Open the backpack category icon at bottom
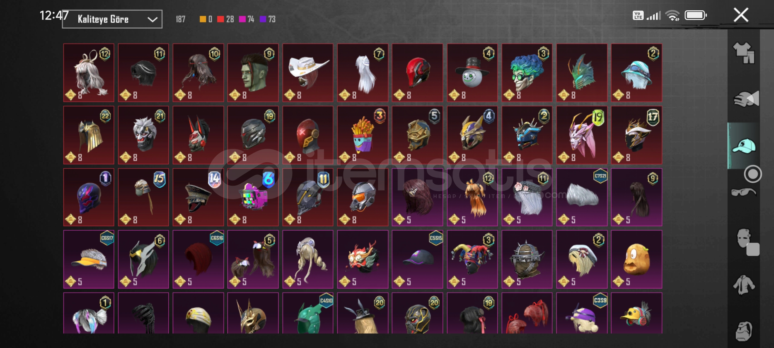 point(744,331)
